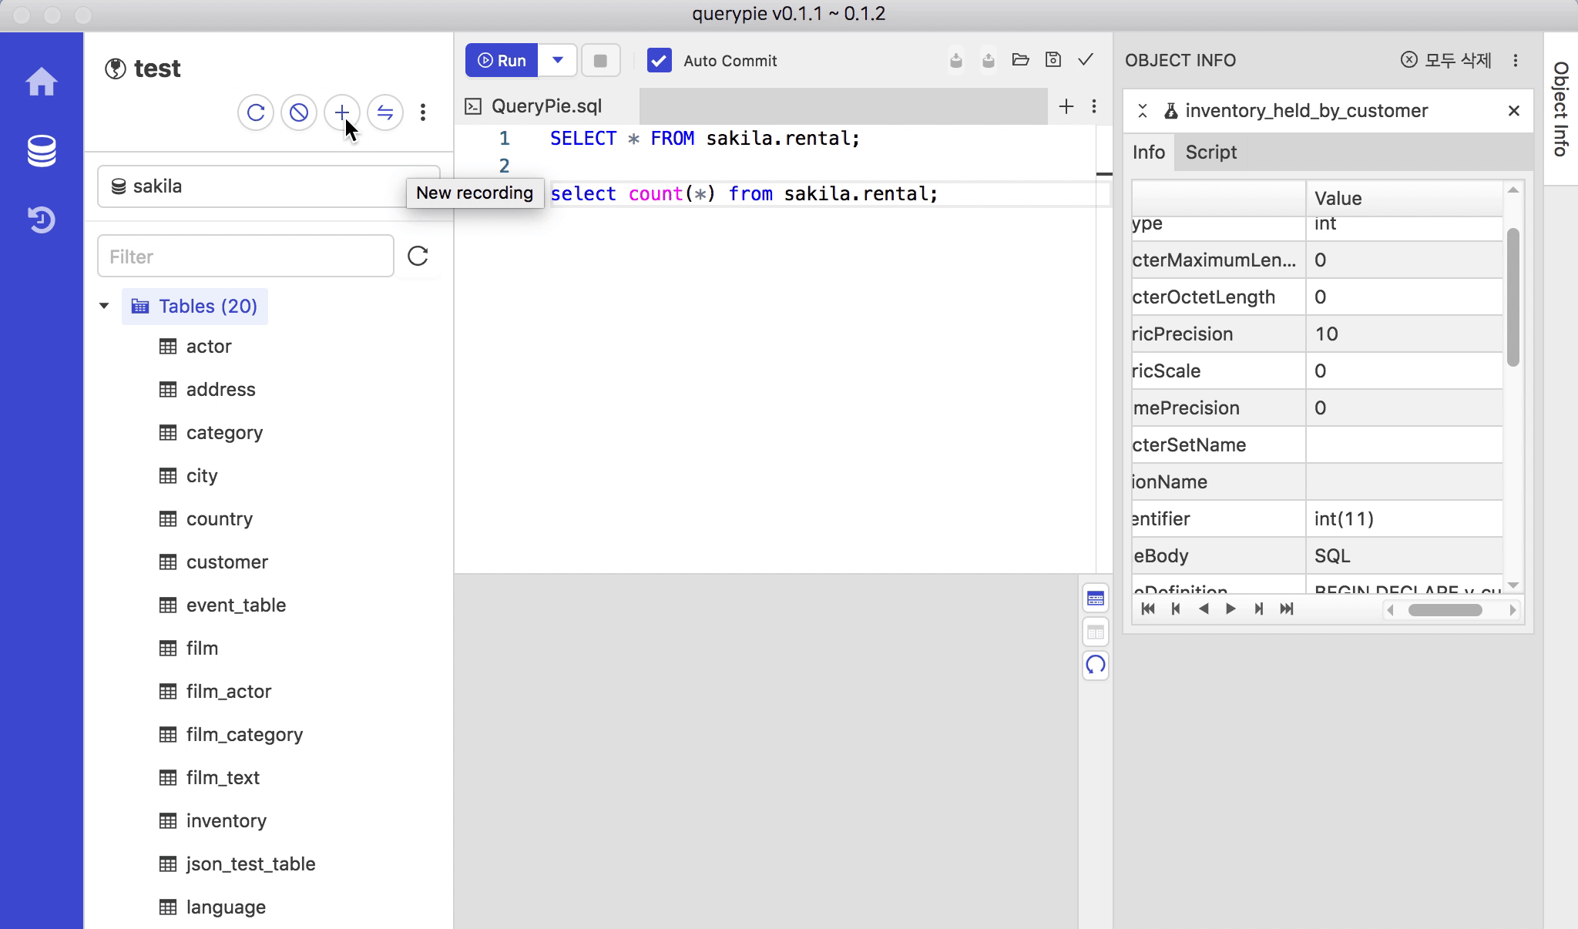Go to last record navigation arrow

(1287, 609)
